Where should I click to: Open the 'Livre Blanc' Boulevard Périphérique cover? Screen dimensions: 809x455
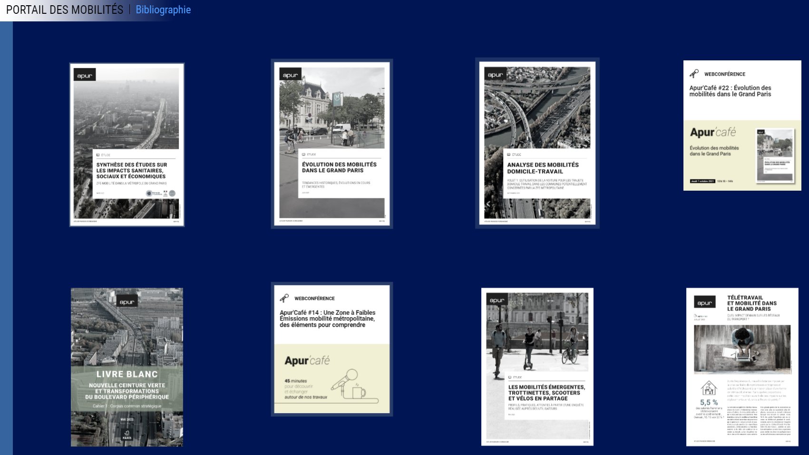point(127,367)
